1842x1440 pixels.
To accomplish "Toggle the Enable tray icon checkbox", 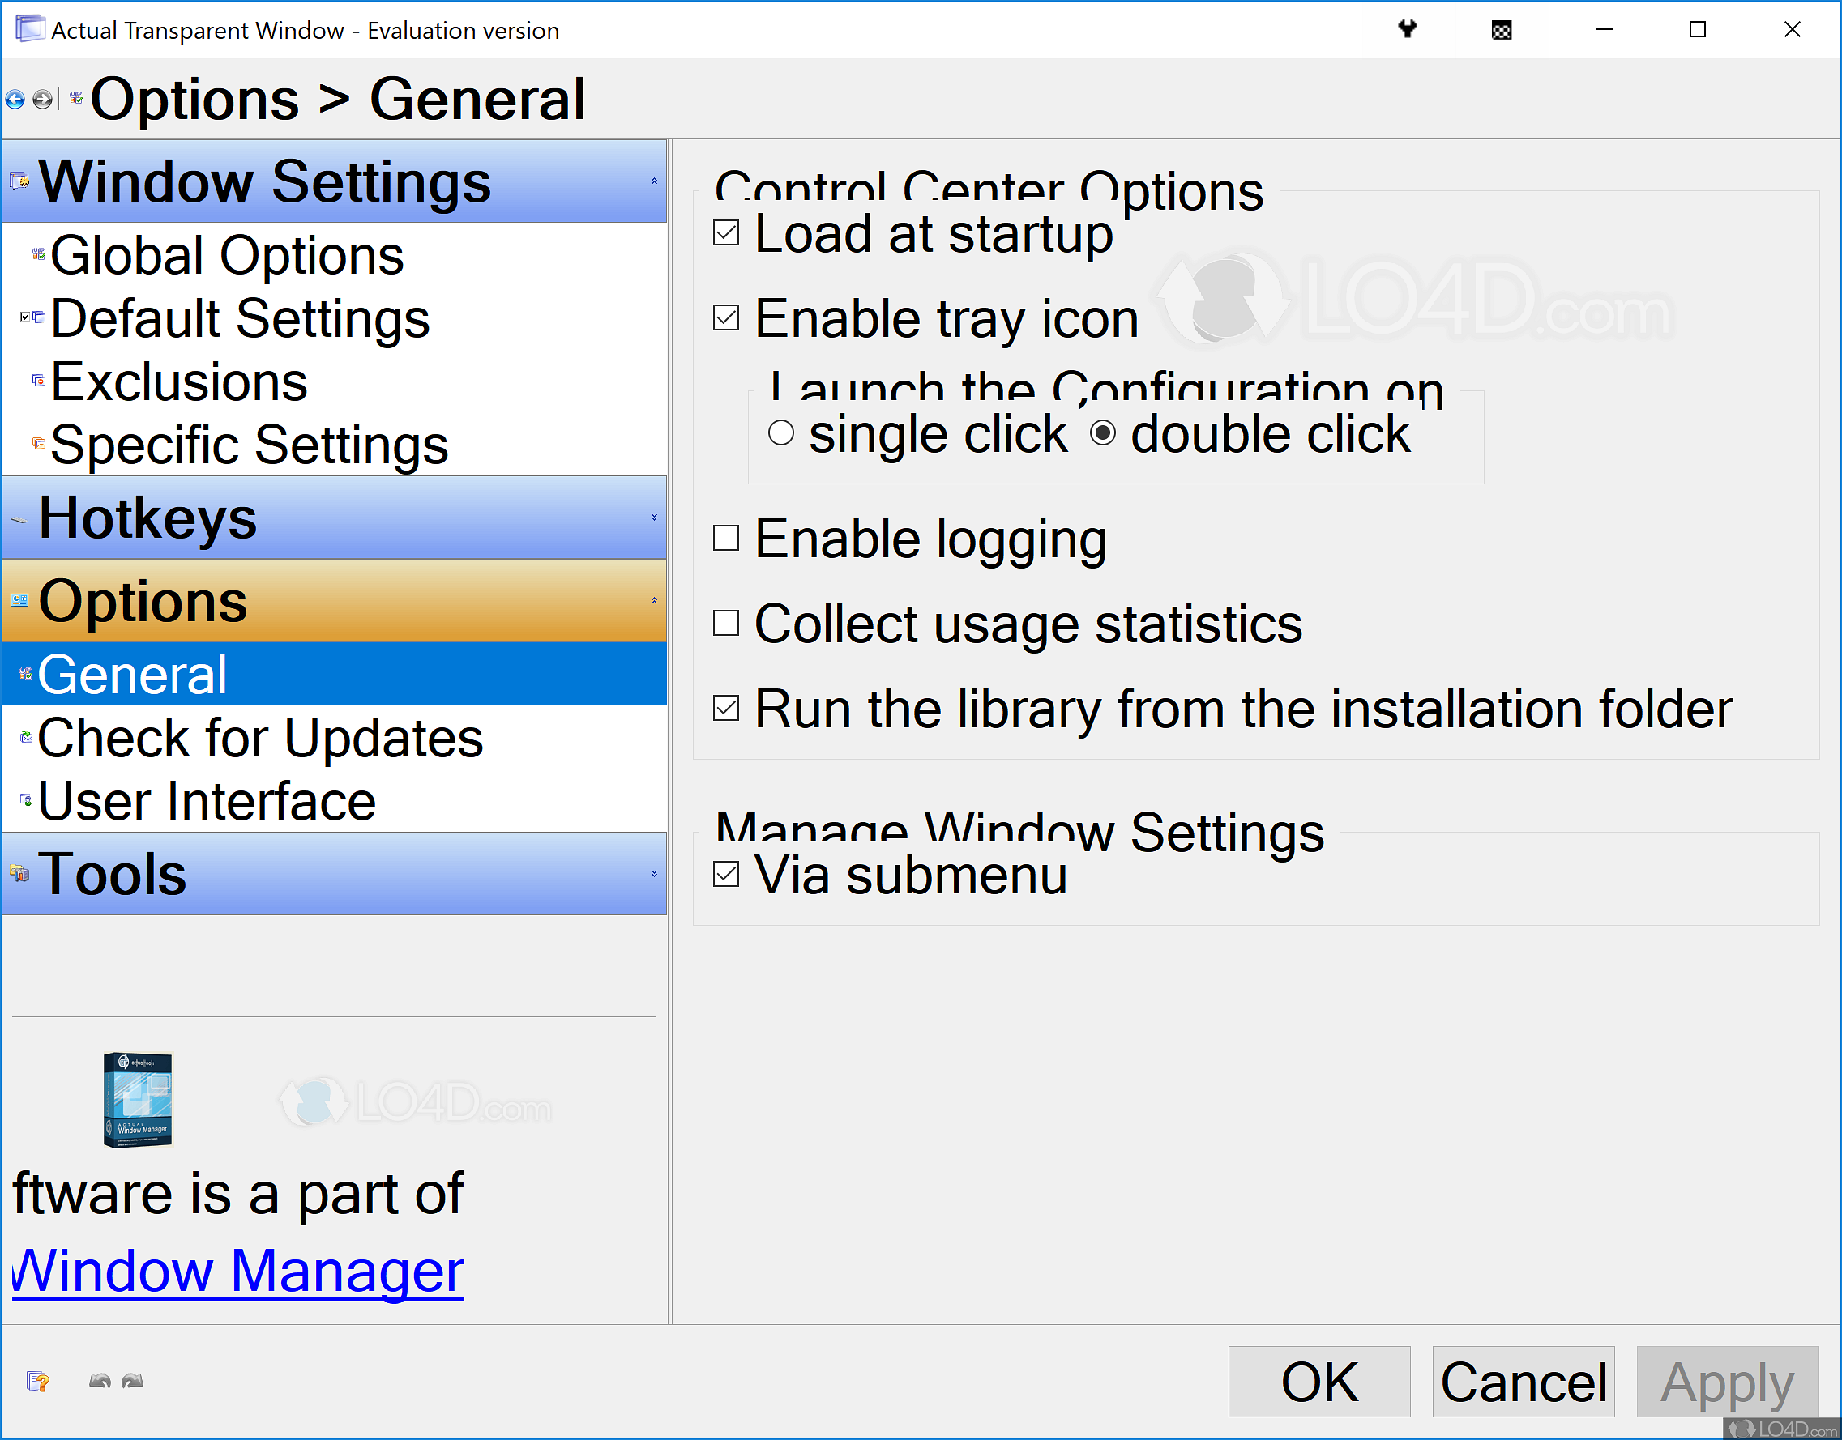I will coord(726,317).
